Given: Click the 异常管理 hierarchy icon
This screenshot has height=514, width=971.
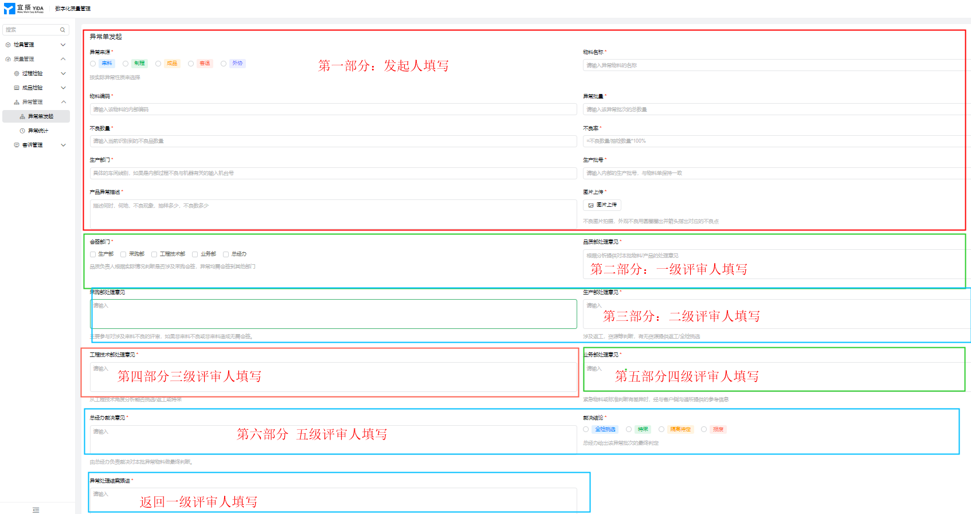Looking at the screenshot, I should (17, 102).
